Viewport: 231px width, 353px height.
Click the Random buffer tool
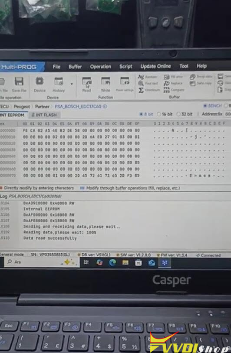tap(148, 77)
